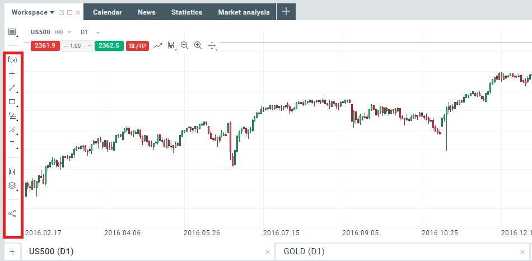
Task: Zoom out the chart
Action: click(x=184, y=45)
